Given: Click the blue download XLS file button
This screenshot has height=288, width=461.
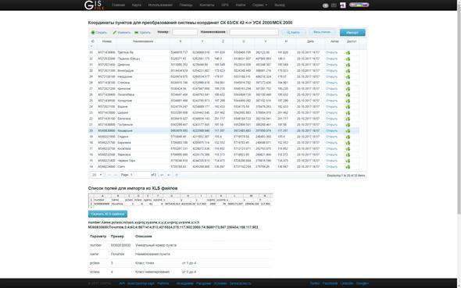Looking at the screenshot, I should click(x=108, y=214).
